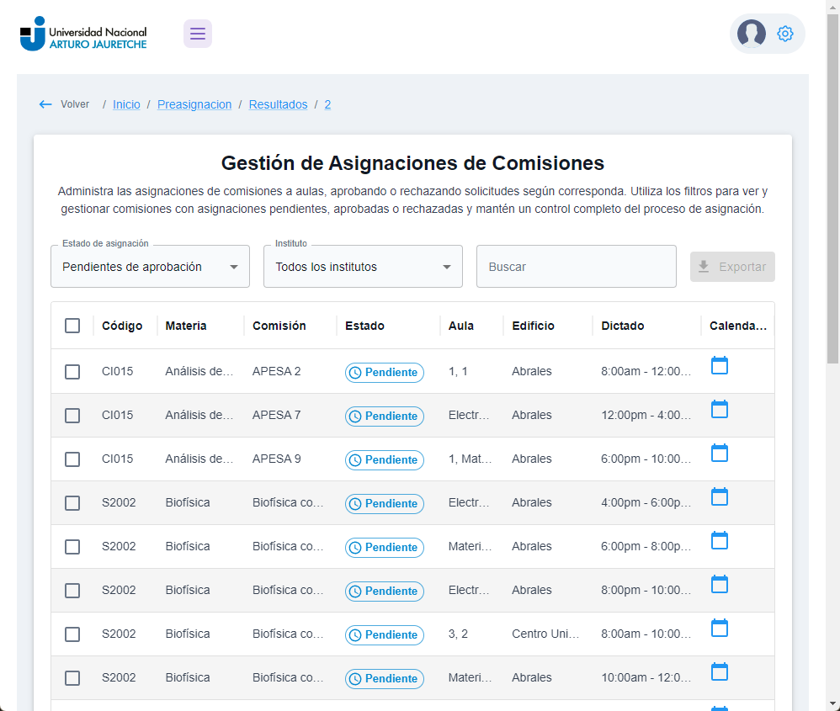Click the Centro Uni… building cell

coord(545,634)
